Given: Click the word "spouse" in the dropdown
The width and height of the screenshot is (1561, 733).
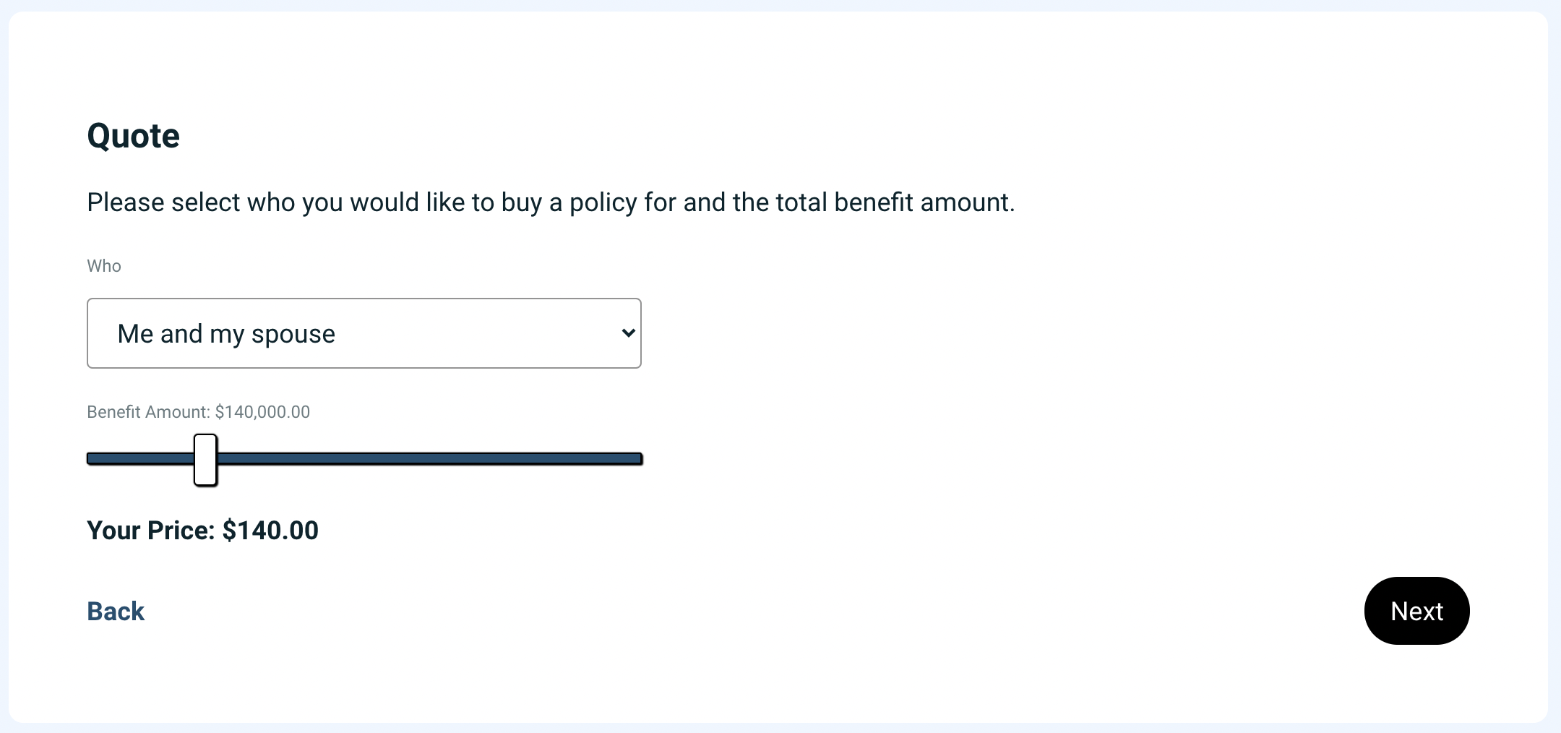Looking at the screenshot, I should tap(293, 335).
